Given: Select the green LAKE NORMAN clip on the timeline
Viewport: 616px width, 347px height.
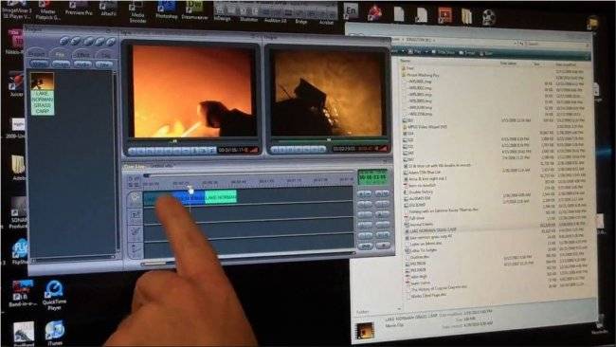Looking at the screenshot, I should click(221, 197).
